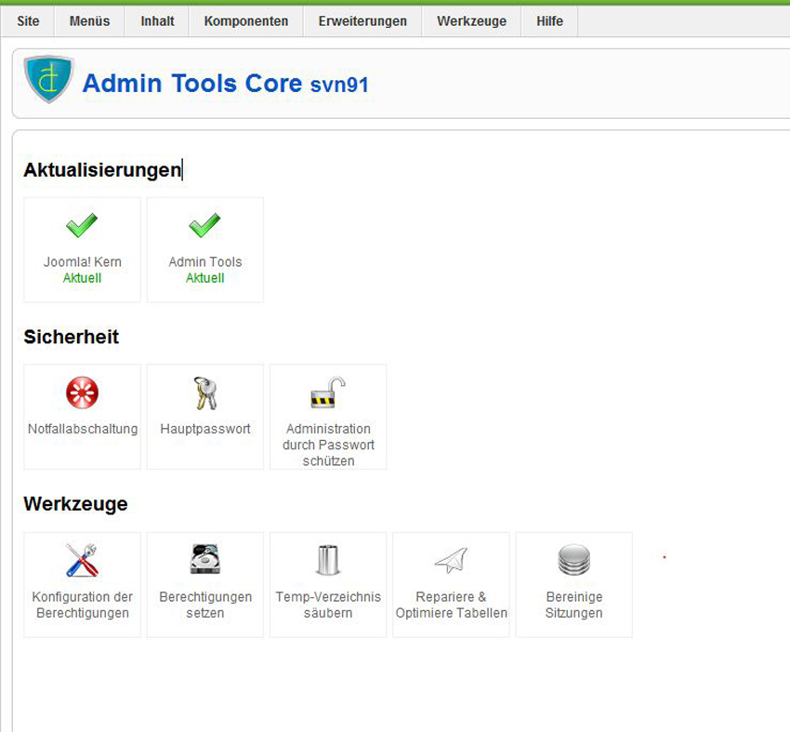Click the Bereinige Sitzungen label
The height and width of the screenshot is (732, 790).
tap(573, 605)
